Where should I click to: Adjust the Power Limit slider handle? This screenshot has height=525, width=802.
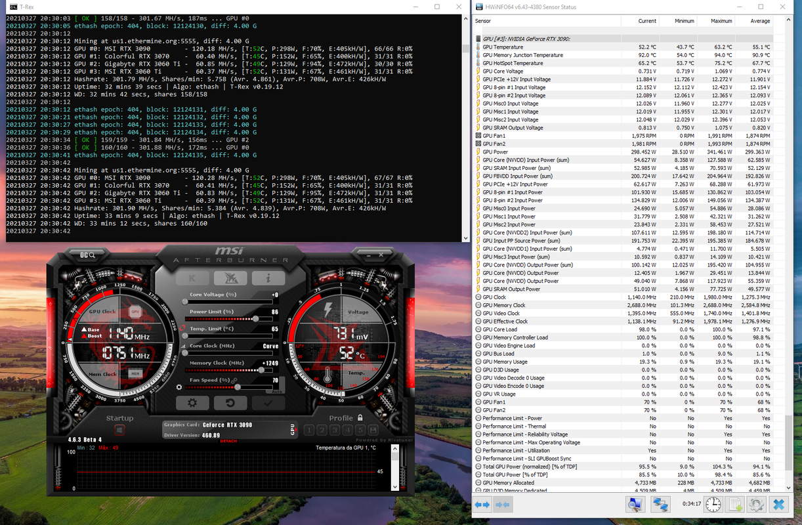pyautogui.click(x=255, y=318)
